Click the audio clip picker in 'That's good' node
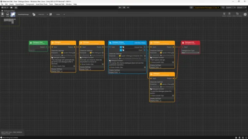248x139 pixels. point(173,63)
